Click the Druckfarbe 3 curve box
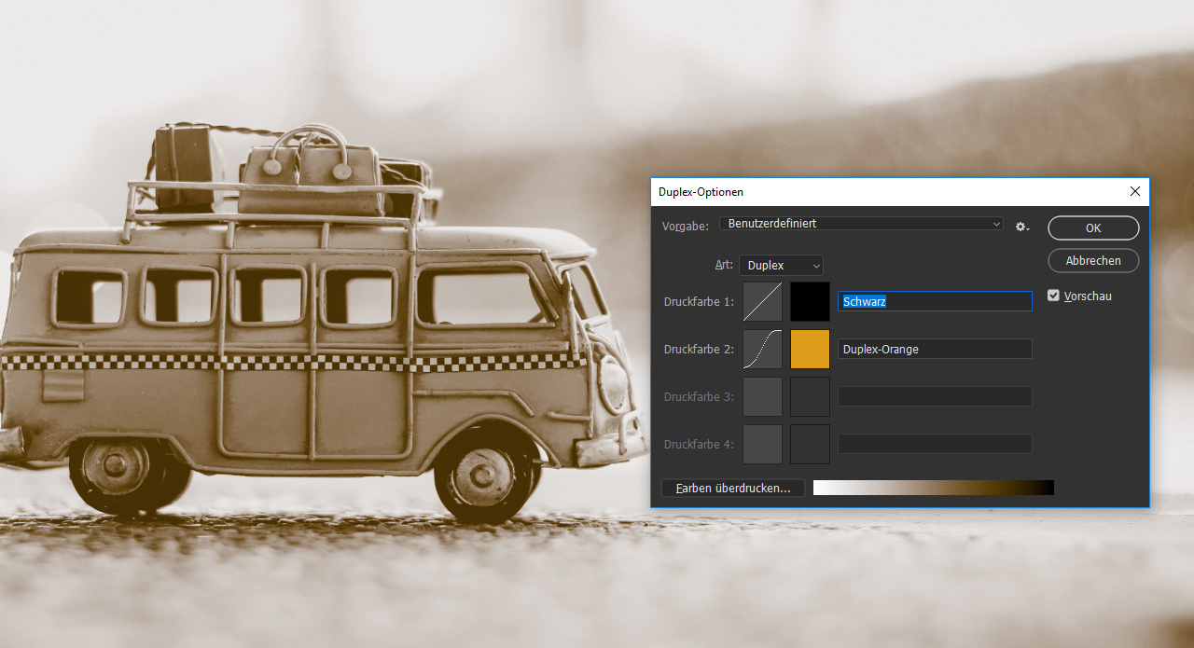This screenshot has width=1194, height=648. pyautogui.click(x=762, y=397)
